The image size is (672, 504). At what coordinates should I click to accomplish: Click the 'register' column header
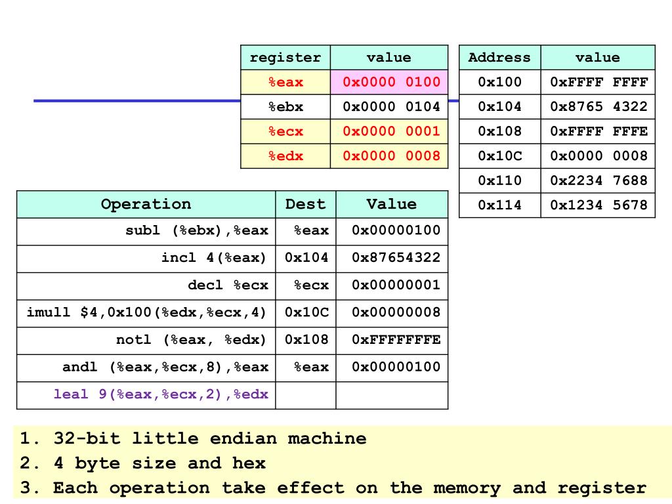[285, 58]
